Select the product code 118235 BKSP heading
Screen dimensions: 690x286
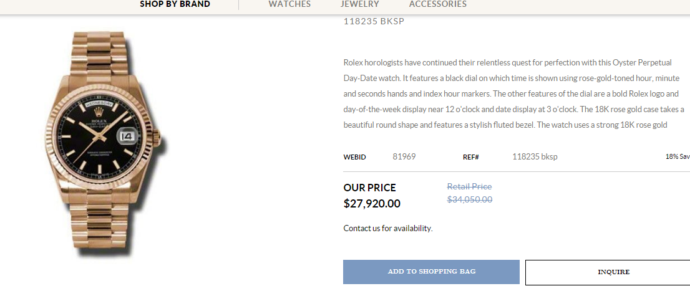tap(374, 21)
